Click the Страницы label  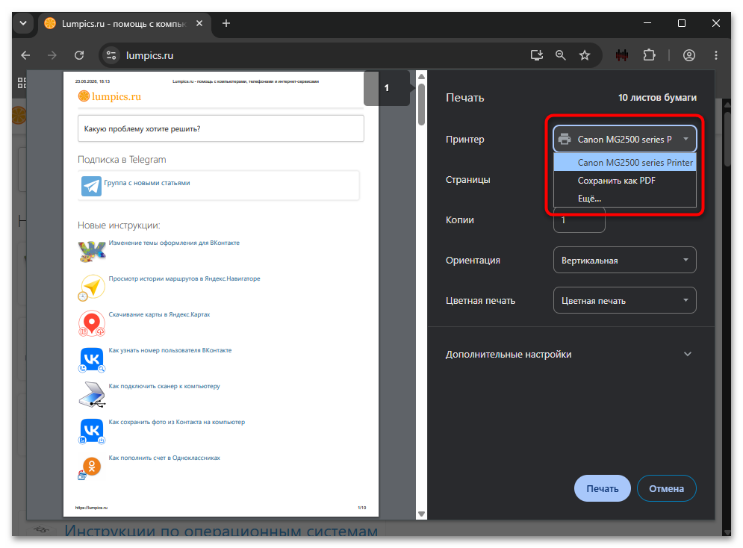click(x=467, y=179)
